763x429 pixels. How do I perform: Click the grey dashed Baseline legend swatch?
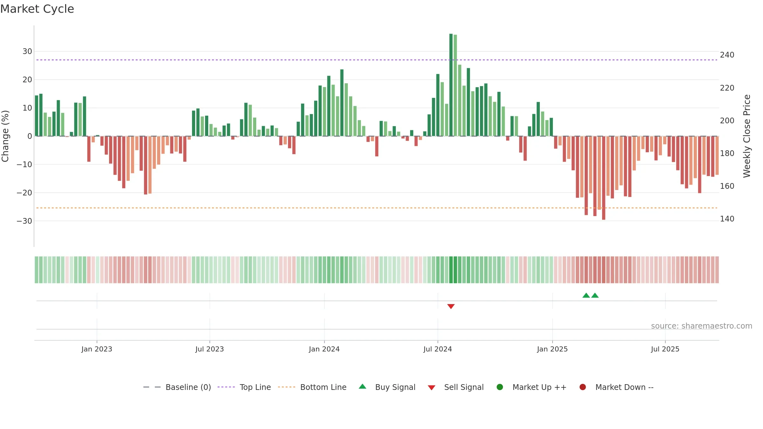point(152,387)
